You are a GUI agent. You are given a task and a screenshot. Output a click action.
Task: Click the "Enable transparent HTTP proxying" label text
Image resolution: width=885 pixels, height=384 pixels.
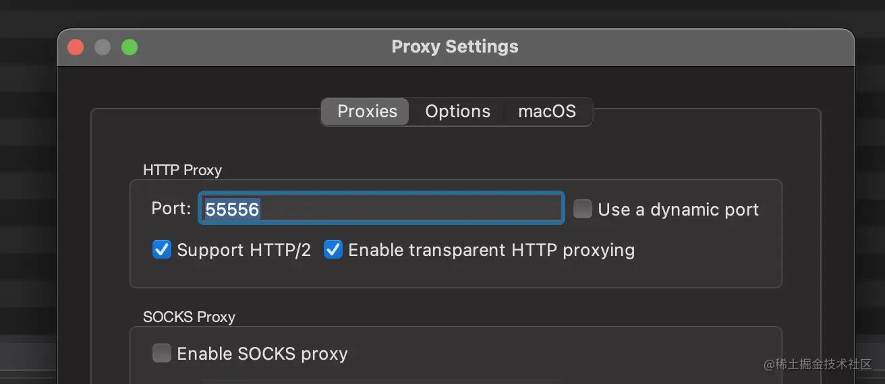[491, 251]
